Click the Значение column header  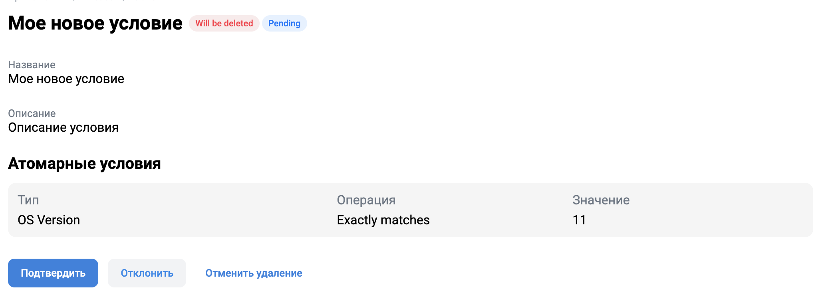point(601,200)
